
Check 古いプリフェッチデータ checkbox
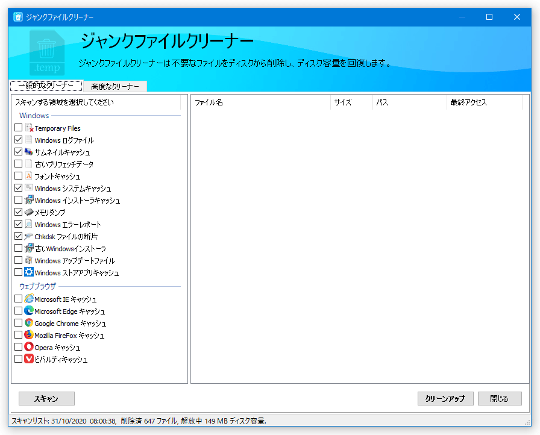(19, 164)
